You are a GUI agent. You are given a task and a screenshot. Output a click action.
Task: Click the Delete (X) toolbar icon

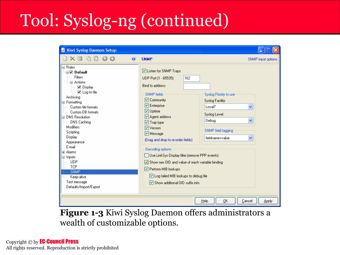click(72, 58)
